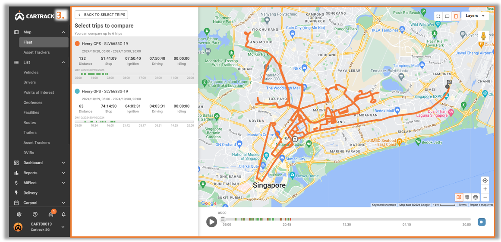Open Asset Trackers under Map
Image resolution: width=501 pixels, height=242 pixels.
pyautogui.click(x=36, y=52)
